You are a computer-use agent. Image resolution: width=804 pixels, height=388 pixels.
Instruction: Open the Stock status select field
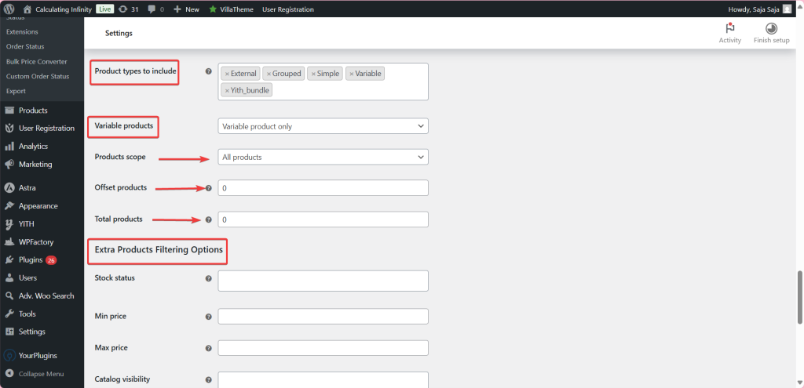pos(323,281)
